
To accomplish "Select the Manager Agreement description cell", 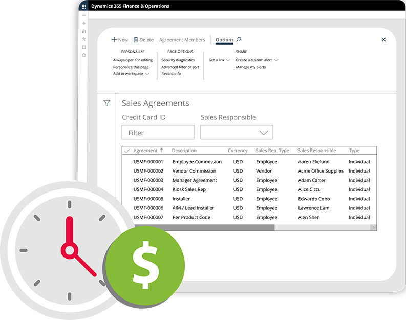I will (195, 180).
